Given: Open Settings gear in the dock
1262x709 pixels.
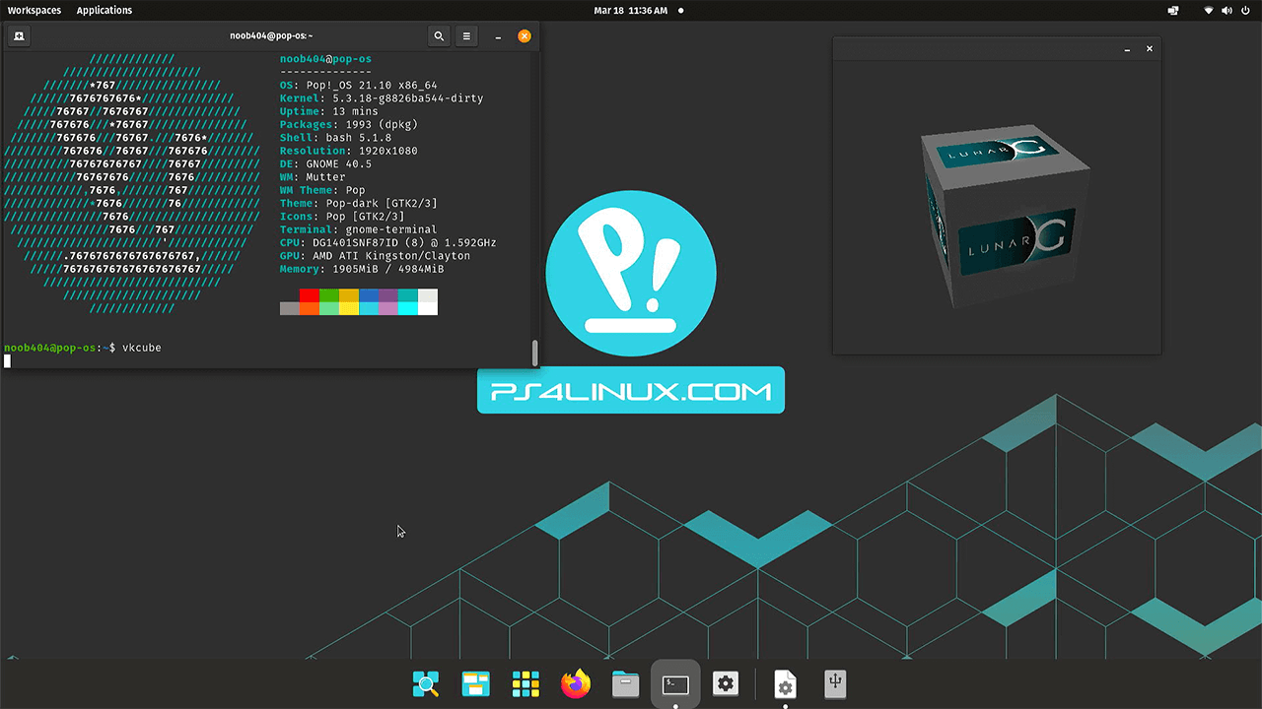Looking at the screenshot, I should point(726,683).
